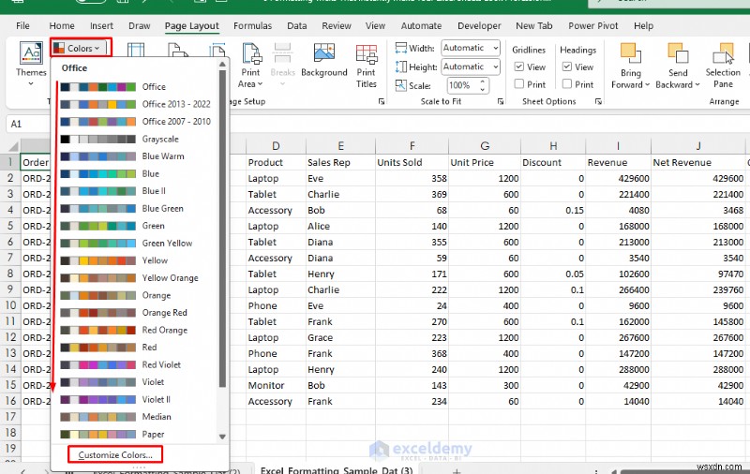The image size is (750, 474).
Task: Increase the Scale percentage spinner
Action: tap(482, 81)
